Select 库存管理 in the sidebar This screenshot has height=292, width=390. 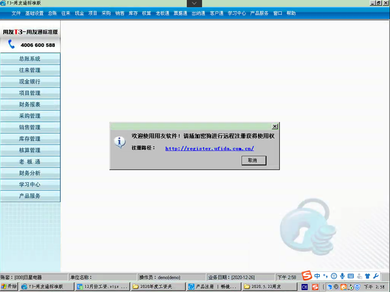point(30,139)
